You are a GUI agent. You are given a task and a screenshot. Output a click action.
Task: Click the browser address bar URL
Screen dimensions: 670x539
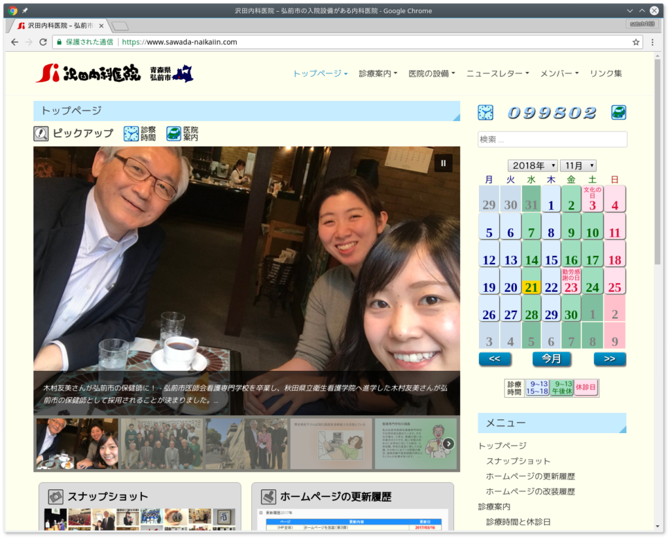pos(179,42)
